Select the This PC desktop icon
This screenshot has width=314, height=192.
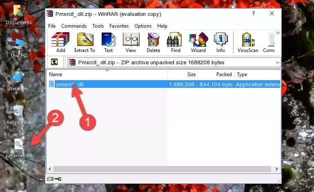18,48
